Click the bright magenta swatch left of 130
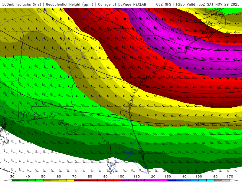Screen dimensions: 242x182 [164, 180]
